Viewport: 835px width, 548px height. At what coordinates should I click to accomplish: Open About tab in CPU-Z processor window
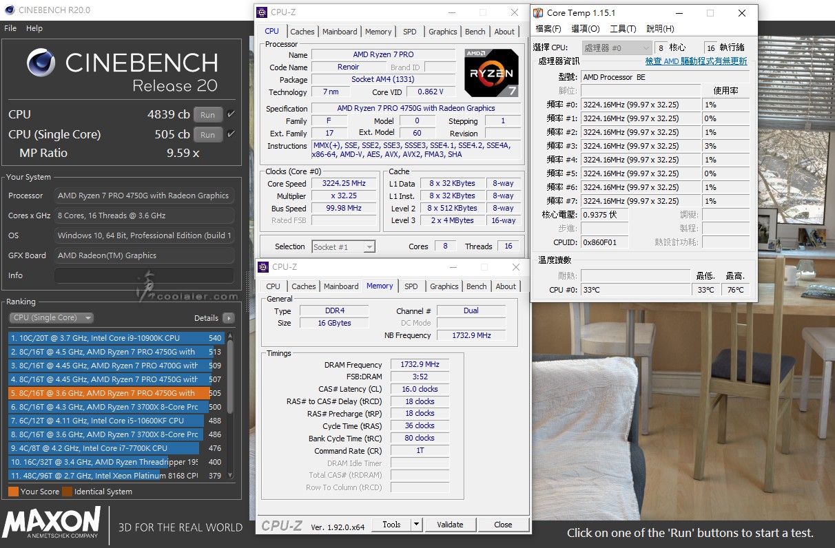(504, 32)
